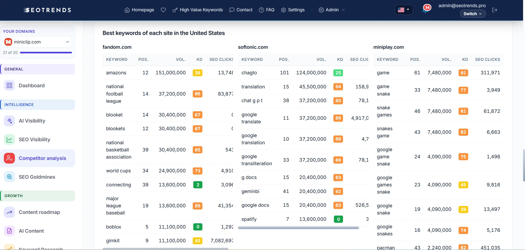Open High Value Keywords page
Viewport: 525px width, 250px height.
[198, 10]
